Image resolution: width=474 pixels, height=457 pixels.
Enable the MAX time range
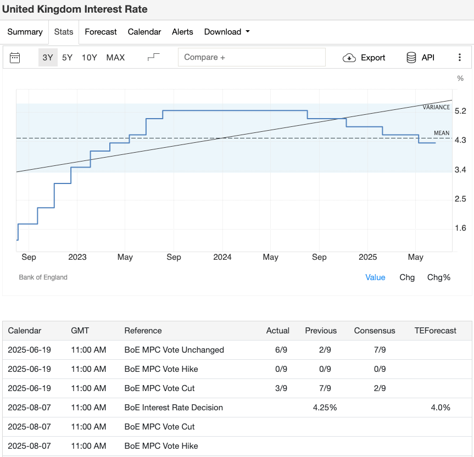(115, 57)
